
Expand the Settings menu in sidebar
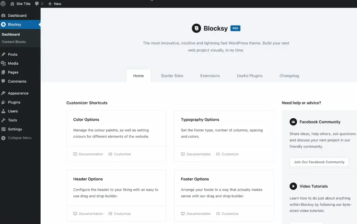click(x=15, y=129)
